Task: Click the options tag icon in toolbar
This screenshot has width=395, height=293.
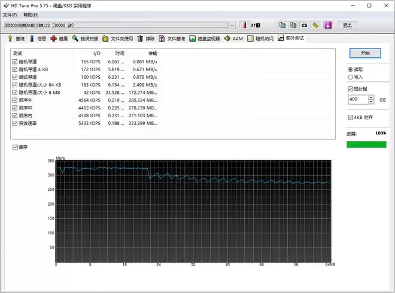Action: 315,26
